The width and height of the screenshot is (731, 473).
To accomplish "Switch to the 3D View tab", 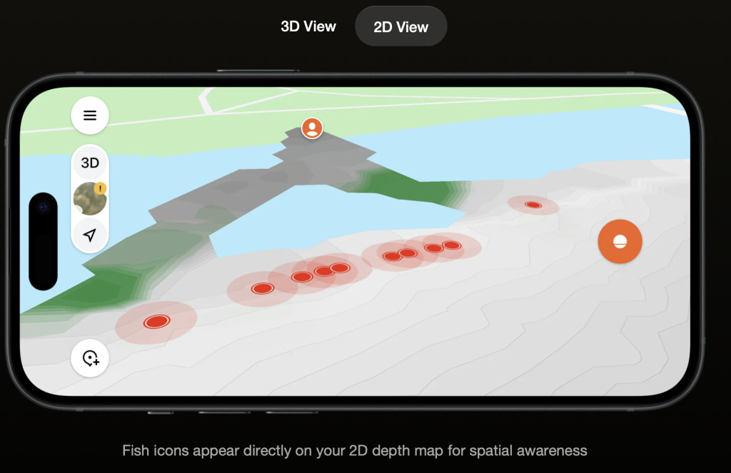I will tap(308, 26).
